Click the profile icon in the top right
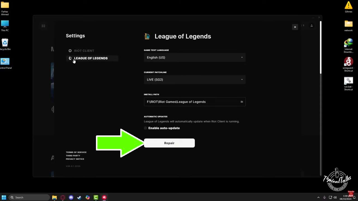This screenshot has height=201, width=358. 312,26
